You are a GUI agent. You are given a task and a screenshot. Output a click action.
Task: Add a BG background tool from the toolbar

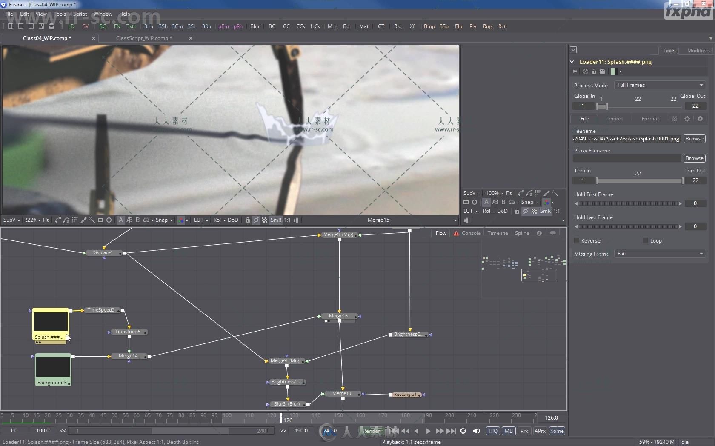103,26
